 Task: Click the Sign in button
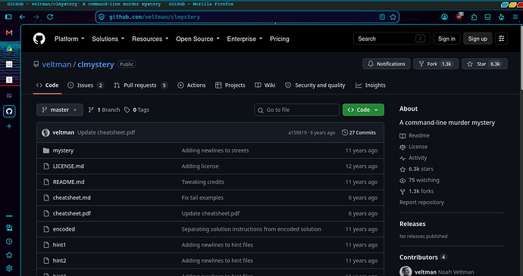446,39
